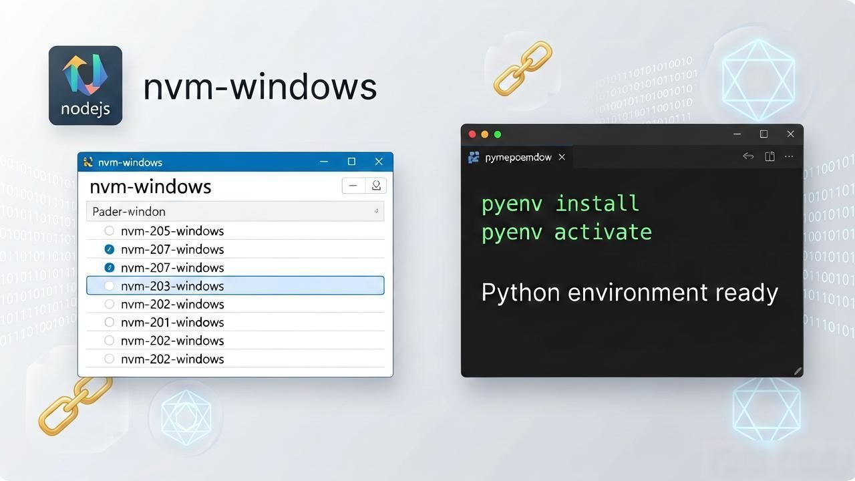Choose the last nvm-202-windows list entry
This screenshot has height=481, width=855.
pos(235,359)
